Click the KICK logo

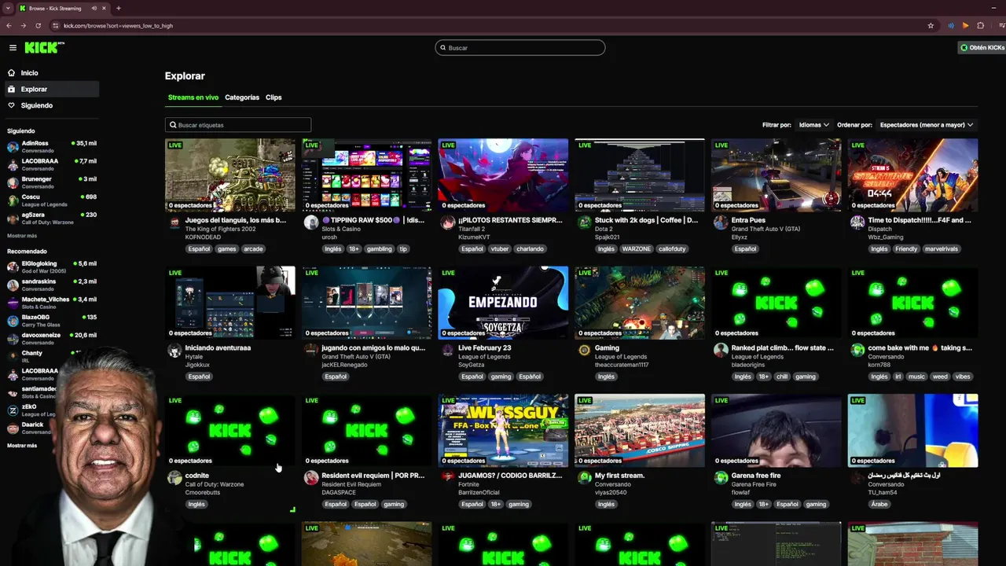click(44, 48)
